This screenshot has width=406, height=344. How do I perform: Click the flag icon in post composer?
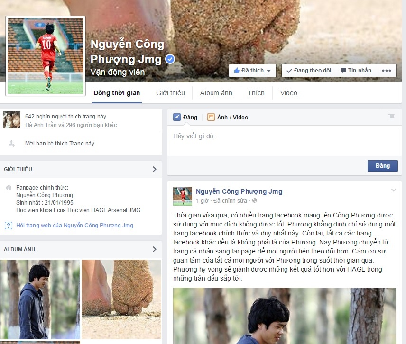click(391, 117)
